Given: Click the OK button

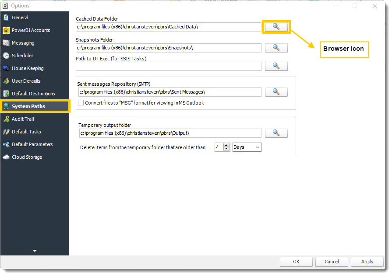Looking at the screenshot, I should 296,262.
